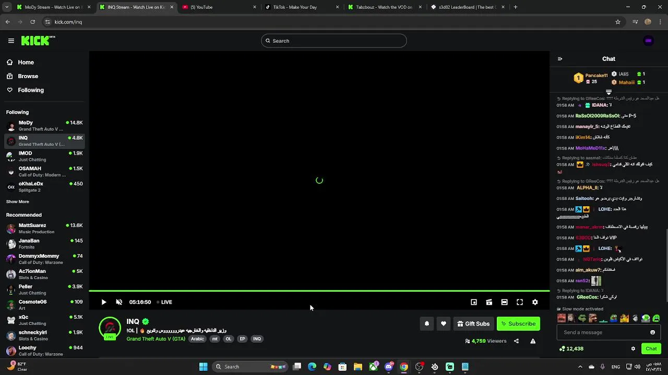The image size is (668, 375).
Task: Switch to YouTube browser tab
Action: coord(219,7)
